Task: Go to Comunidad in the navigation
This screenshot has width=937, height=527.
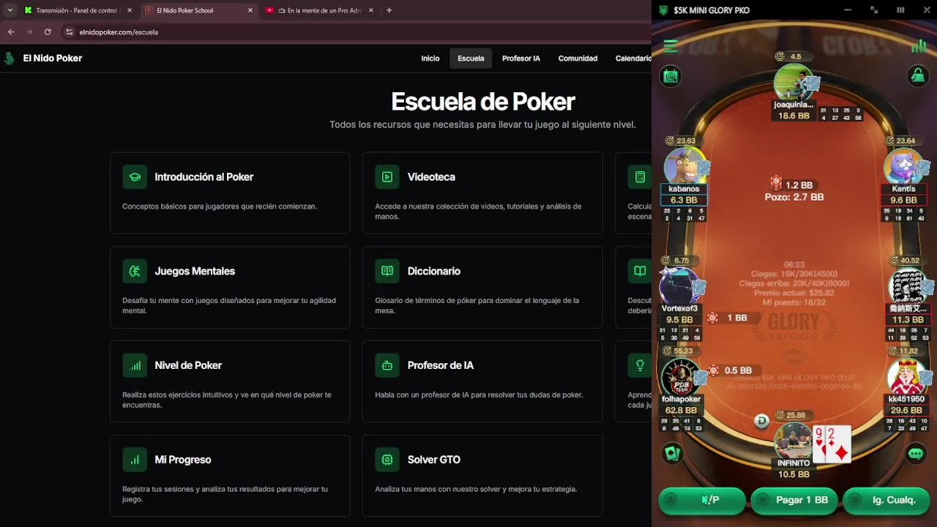Action: pyautogui.click(x=578, y=59)
